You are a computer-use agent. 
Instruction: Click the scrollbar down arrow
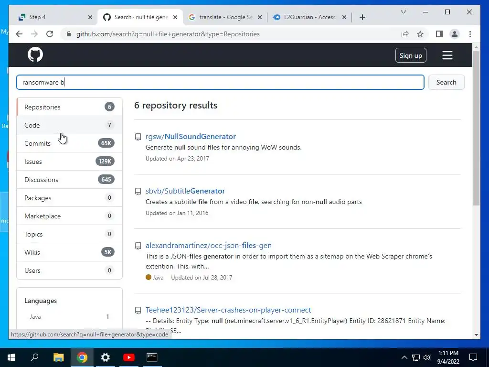476,335
